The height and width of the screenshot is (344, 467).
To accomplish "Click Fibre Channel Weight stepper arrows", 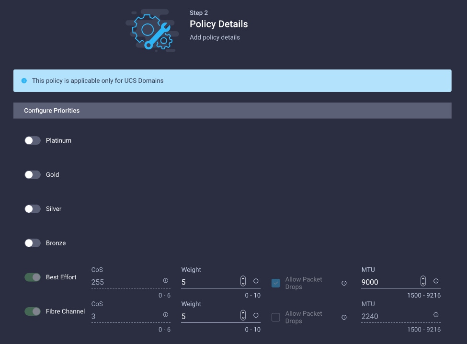I will (x=243, y=315).
